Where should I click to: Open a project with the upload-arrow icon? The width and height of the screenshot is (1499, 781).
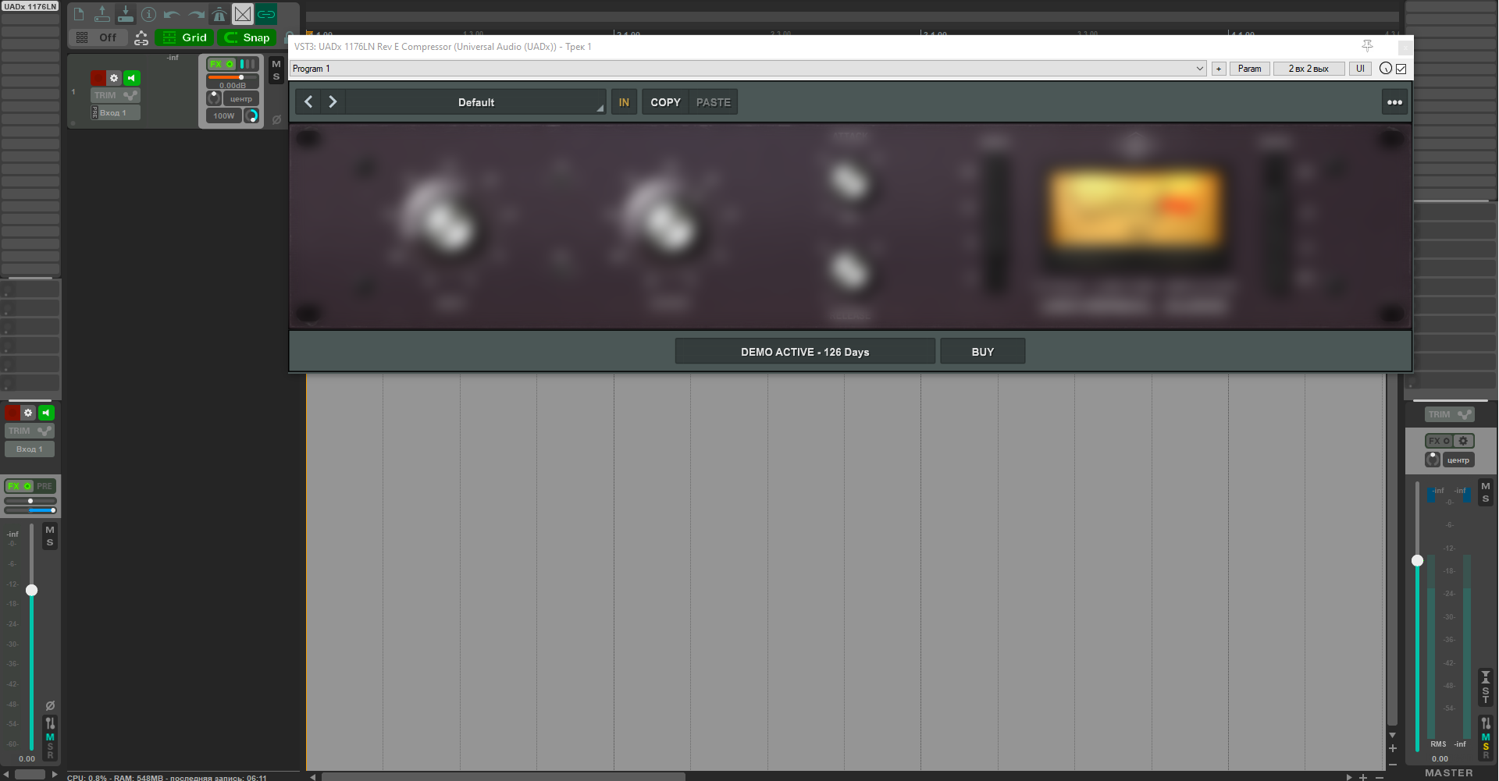point(102,14)
